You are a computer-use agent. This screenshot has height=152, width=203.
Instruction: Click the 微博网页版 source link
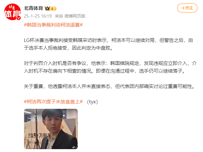[x=75, y=16]
